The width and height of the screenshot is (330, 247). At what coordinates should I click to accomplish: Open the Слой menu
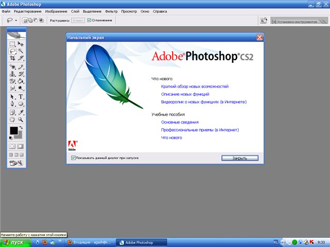tap(74, 11)
